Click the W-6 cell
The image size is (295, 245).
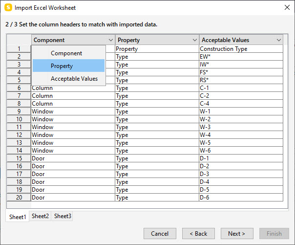[x=241, y=151]
